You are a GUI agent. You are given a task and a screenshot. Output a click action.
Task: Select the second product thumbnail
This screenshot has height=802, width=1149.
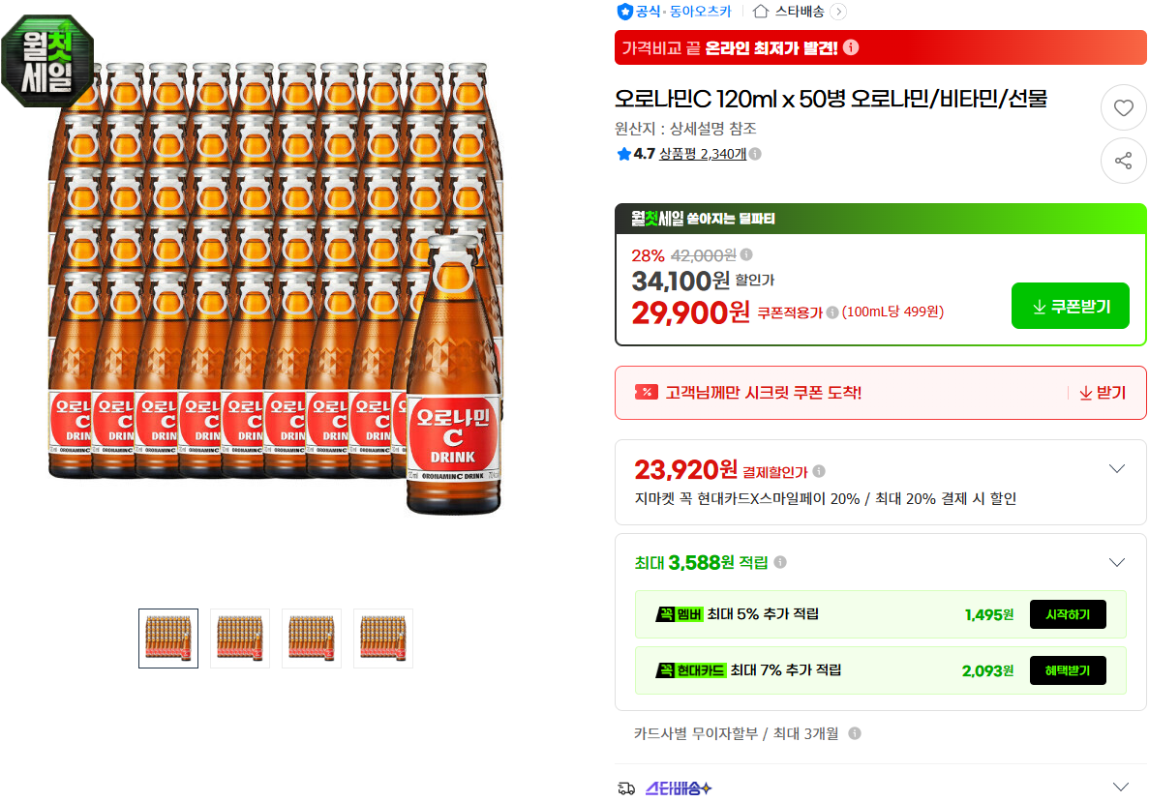[240, 638]
